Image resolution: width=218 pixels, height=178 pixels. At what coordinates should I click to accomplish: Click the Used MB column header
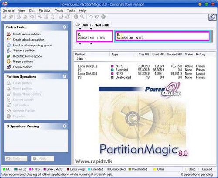[158, 55]
